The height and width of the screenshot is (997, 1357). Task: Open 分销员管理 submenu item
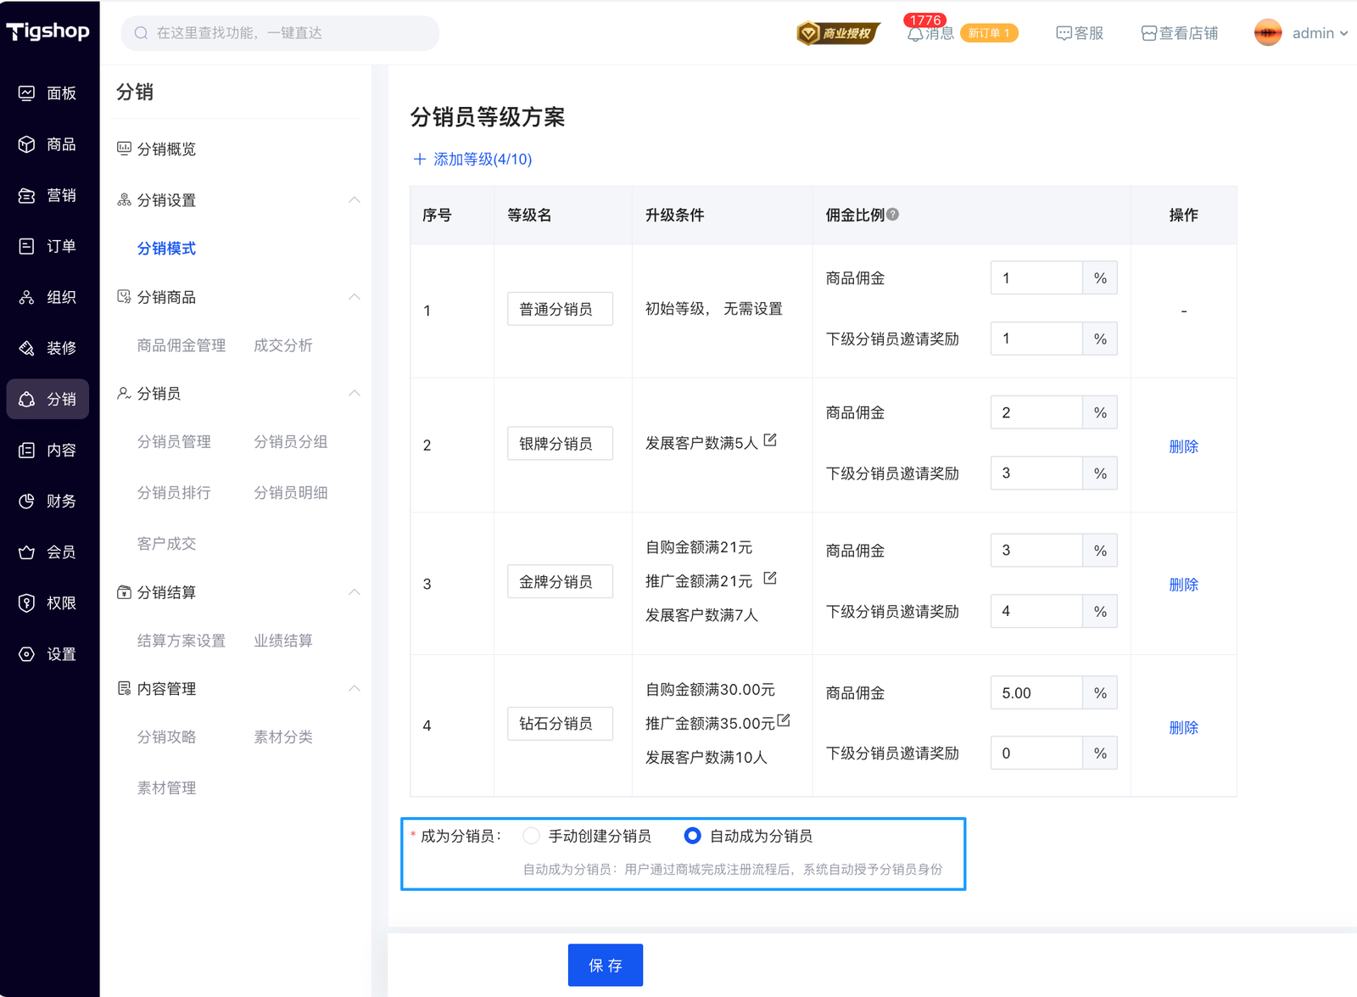pos(174,441)
